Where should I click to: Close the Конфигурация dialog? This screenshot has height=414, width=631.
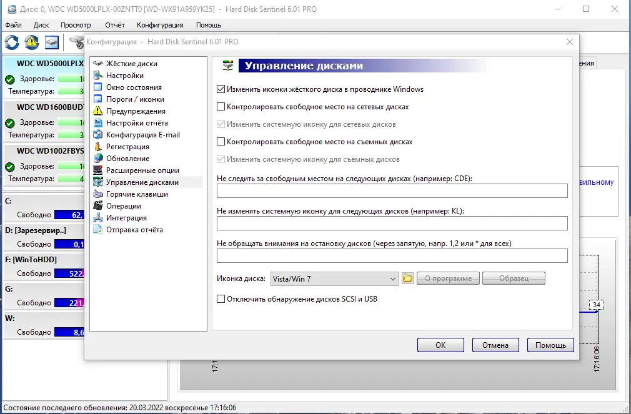coord(569,42)
